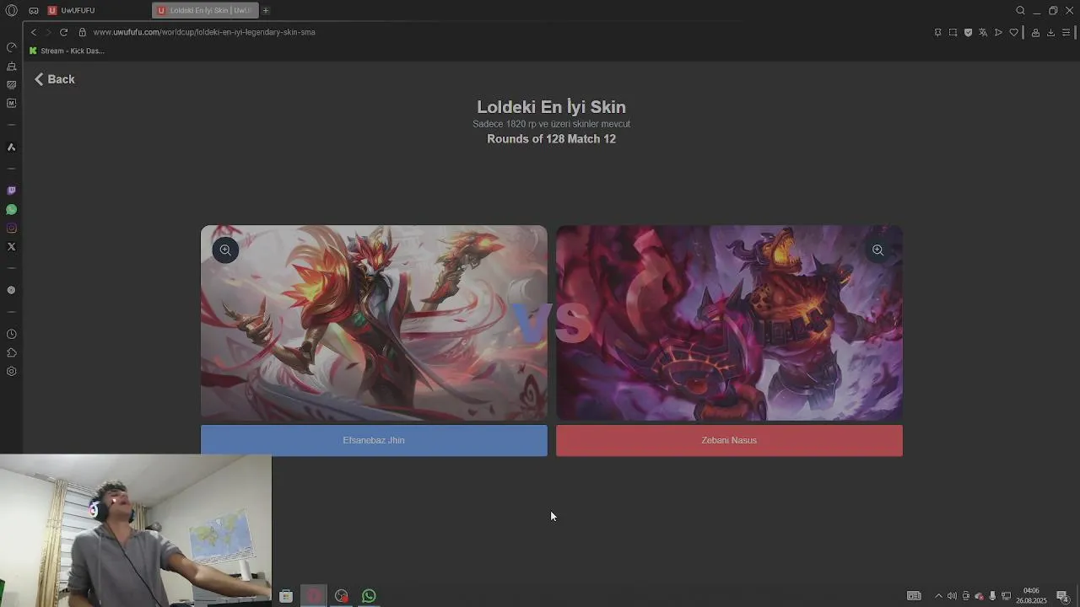The image size is (1080, 607).
Task: Switch to the Loldeki En İyi Skin tab
Action: [205, 10]
